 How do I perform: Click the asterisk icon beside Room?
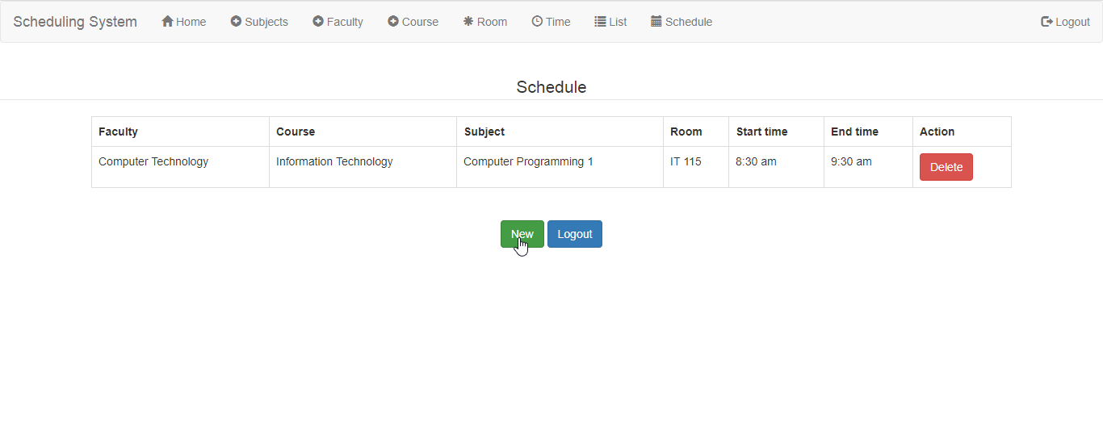468,22
